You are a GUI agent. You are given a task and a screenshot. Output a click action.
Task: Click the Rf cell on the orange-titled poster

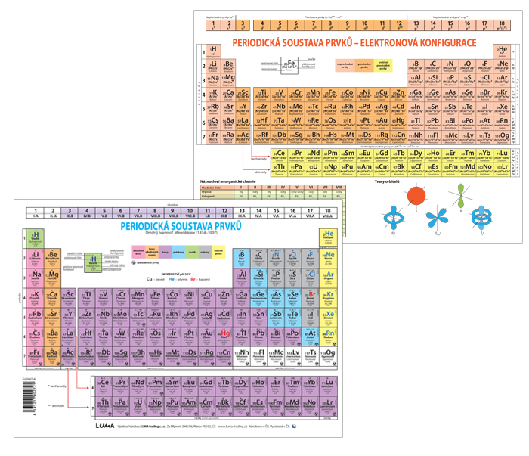tap(261, 138)
